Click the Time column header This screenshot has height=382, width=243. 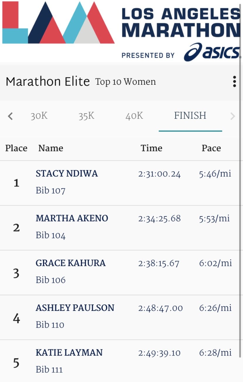(151, 148)
